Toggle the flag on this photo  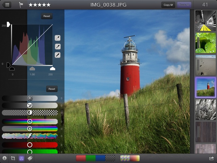pyautogui.click(x=21, y=5)
